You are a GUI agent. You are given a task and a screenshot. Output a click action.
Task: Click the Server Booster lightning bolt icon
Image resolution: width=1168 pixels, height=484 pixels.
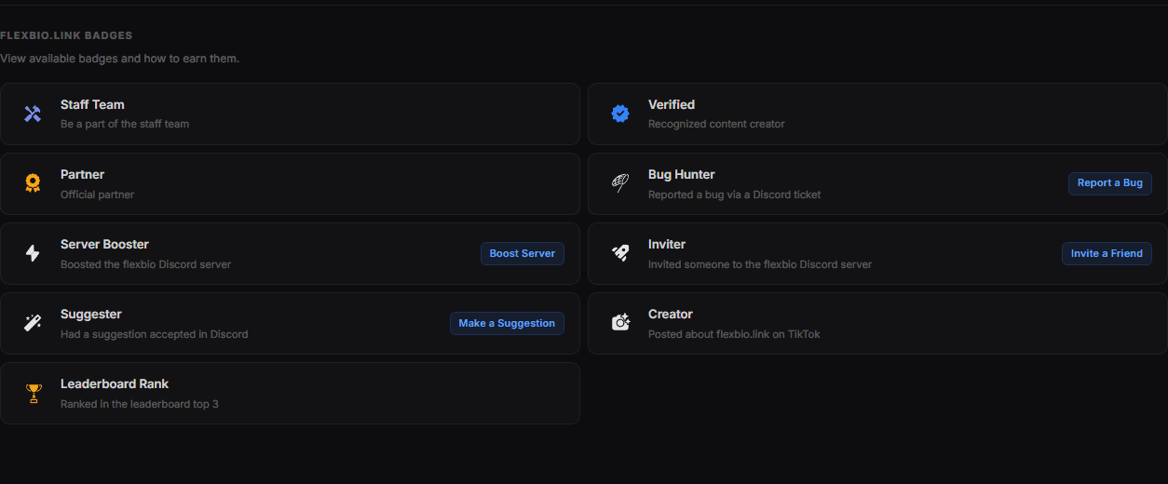(33, 253)
